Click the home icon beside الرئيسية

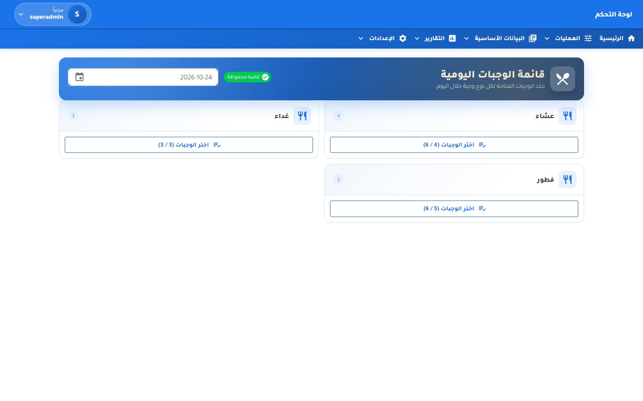click(x=631, y=38)
